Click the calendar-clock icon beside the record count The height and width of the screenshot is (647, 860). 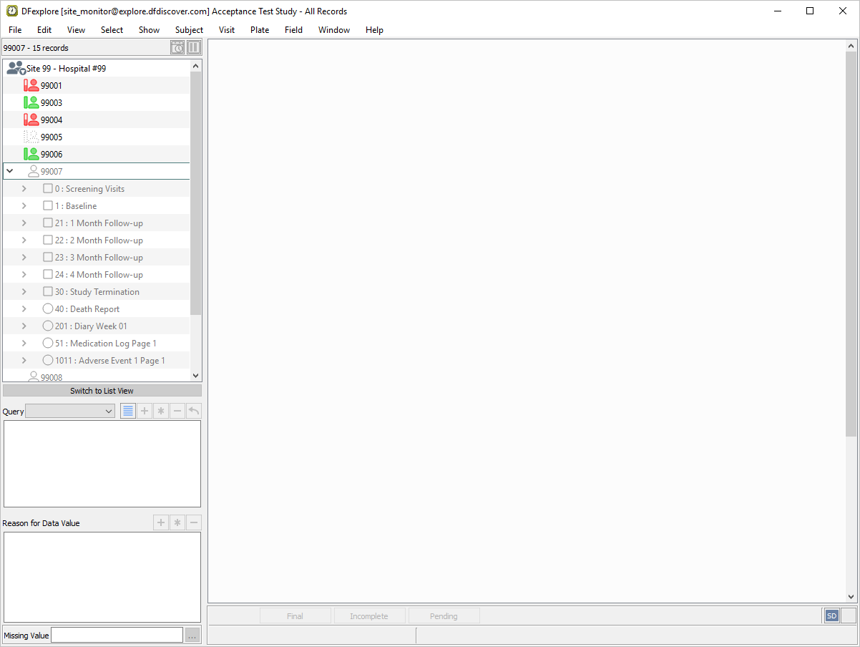pos(177,48)
